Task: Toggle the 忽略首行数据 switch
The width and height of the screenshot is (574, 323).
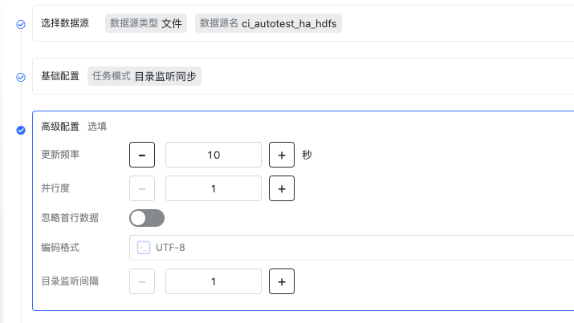Action: click(x=147, y=218)
